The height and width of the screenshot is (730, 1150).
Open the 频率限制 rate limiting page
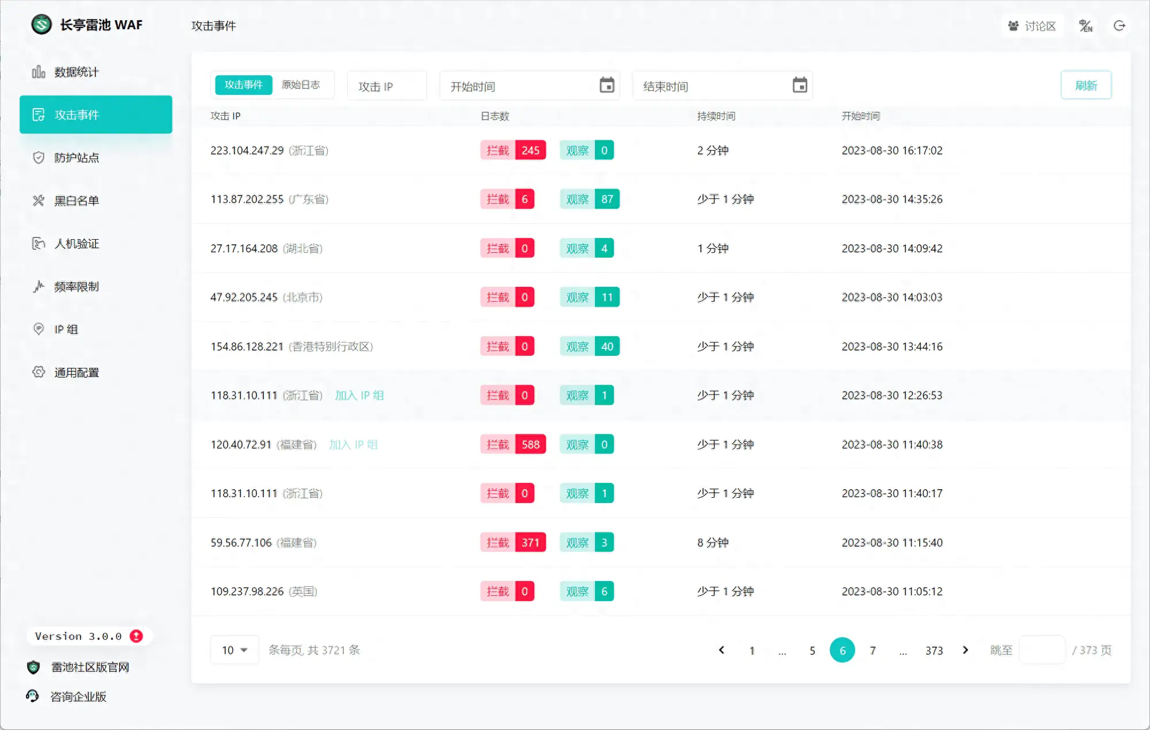pos(76,286)
